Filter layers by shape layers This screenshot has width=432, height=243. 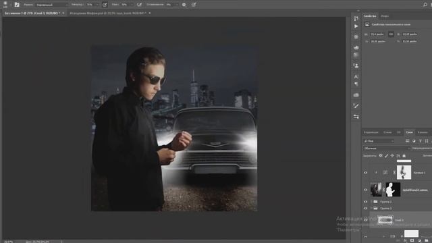(x=427, y=141)
